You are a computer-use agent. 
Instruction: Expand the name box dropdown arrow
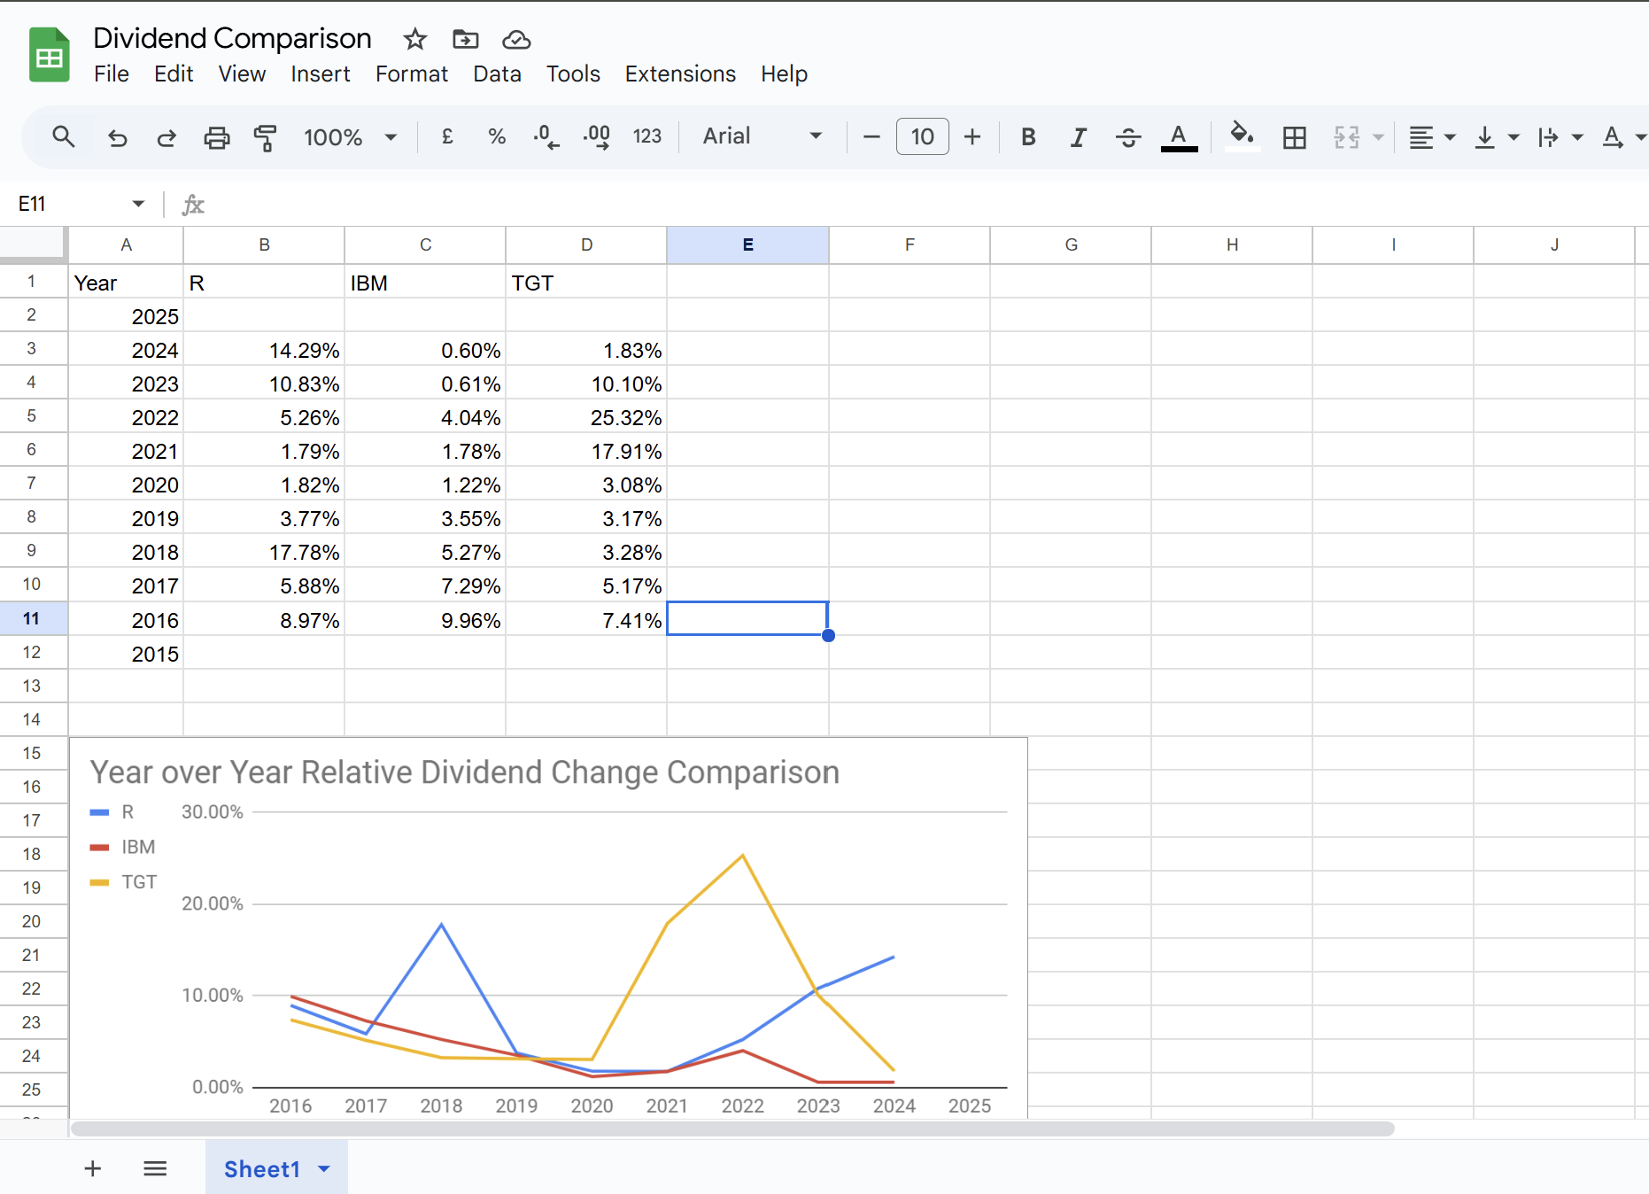click(138, 204)
